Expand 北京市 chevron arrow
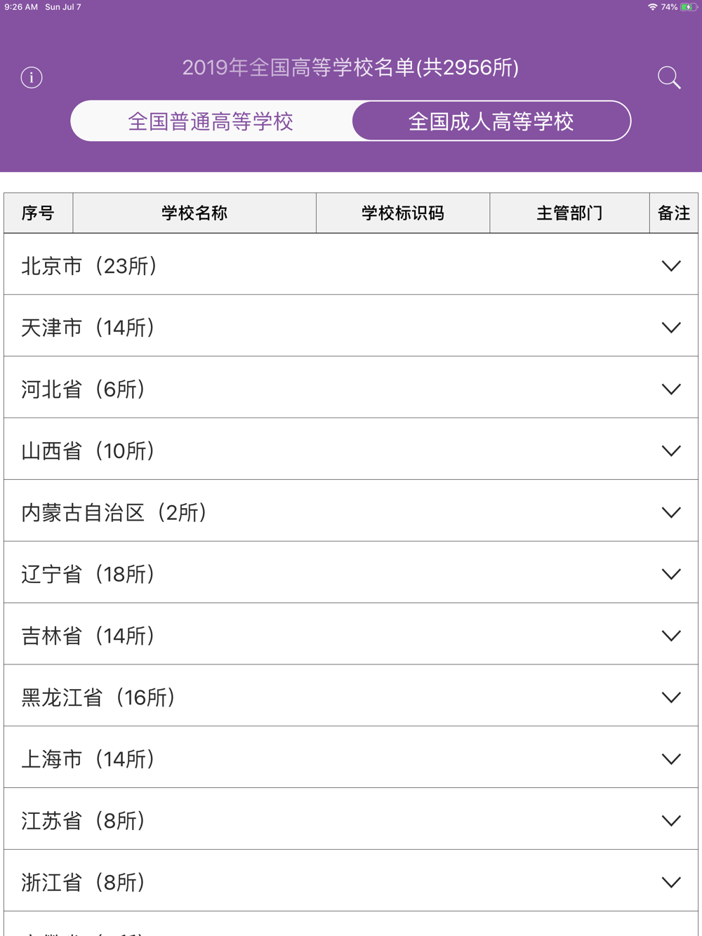 tap(671, 266)
